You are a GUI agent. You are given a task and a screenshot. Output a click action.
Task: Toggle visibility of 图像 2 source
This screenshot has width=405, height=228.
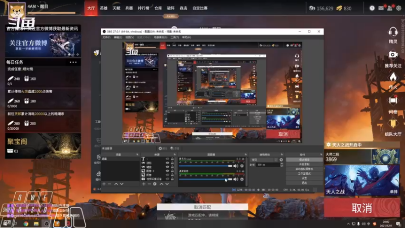168,171
